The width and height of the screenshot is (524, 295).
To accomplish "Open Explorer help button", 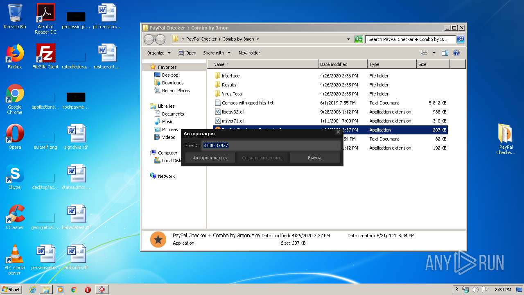I will pos(456,53).
